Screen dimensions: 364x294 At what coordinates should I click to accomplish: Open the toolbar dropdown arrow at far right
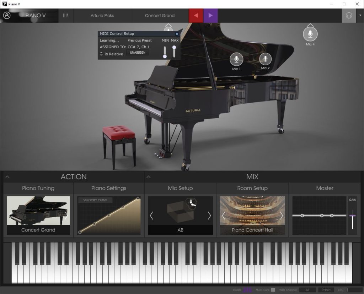click(x=360, y=16)
